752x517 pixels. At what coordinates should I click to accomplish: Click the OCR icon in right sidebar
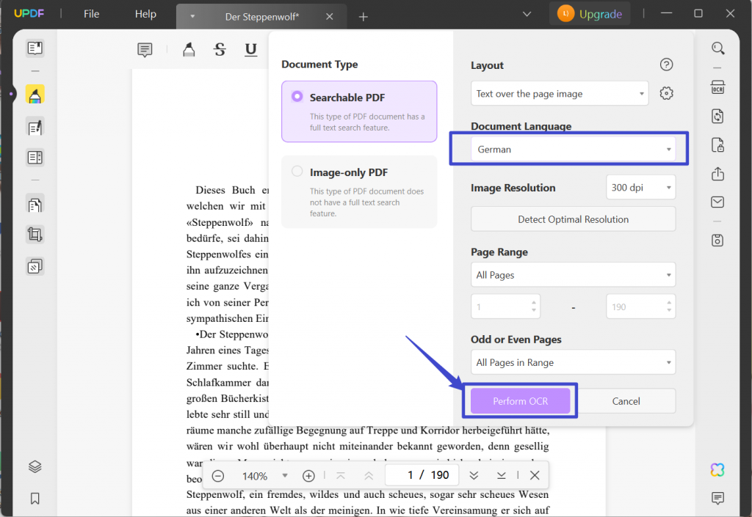pyautogui.click(x=717, y=86)
